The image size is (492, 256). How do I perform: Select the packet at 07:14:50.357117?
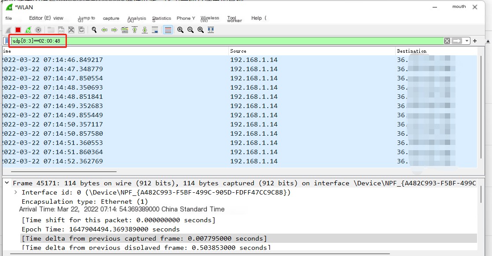coord(240,125)
